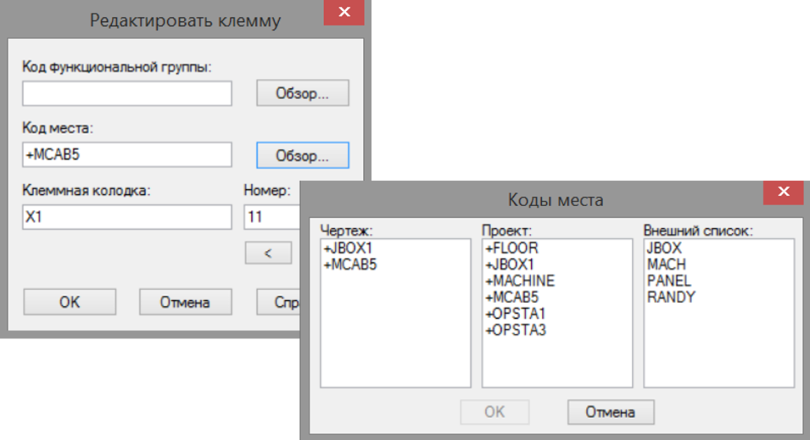The image size is (810, 440).
Task: Confirm with OK in Редактировать клемму
Action: tap(70, 301)
